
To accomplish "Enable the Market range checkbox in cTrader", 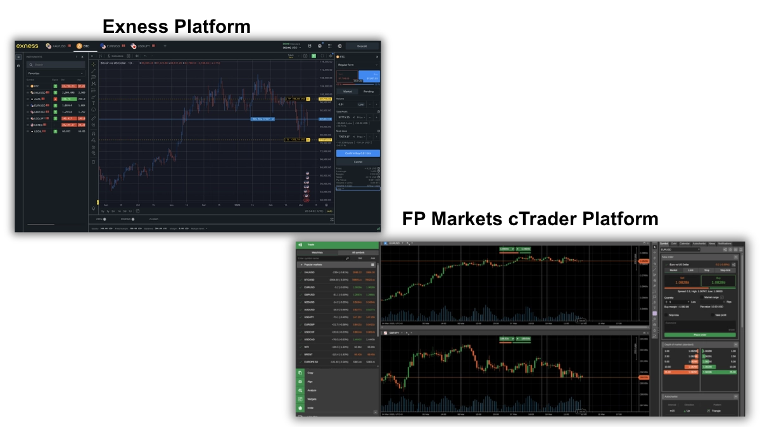I will coord(702,297).
